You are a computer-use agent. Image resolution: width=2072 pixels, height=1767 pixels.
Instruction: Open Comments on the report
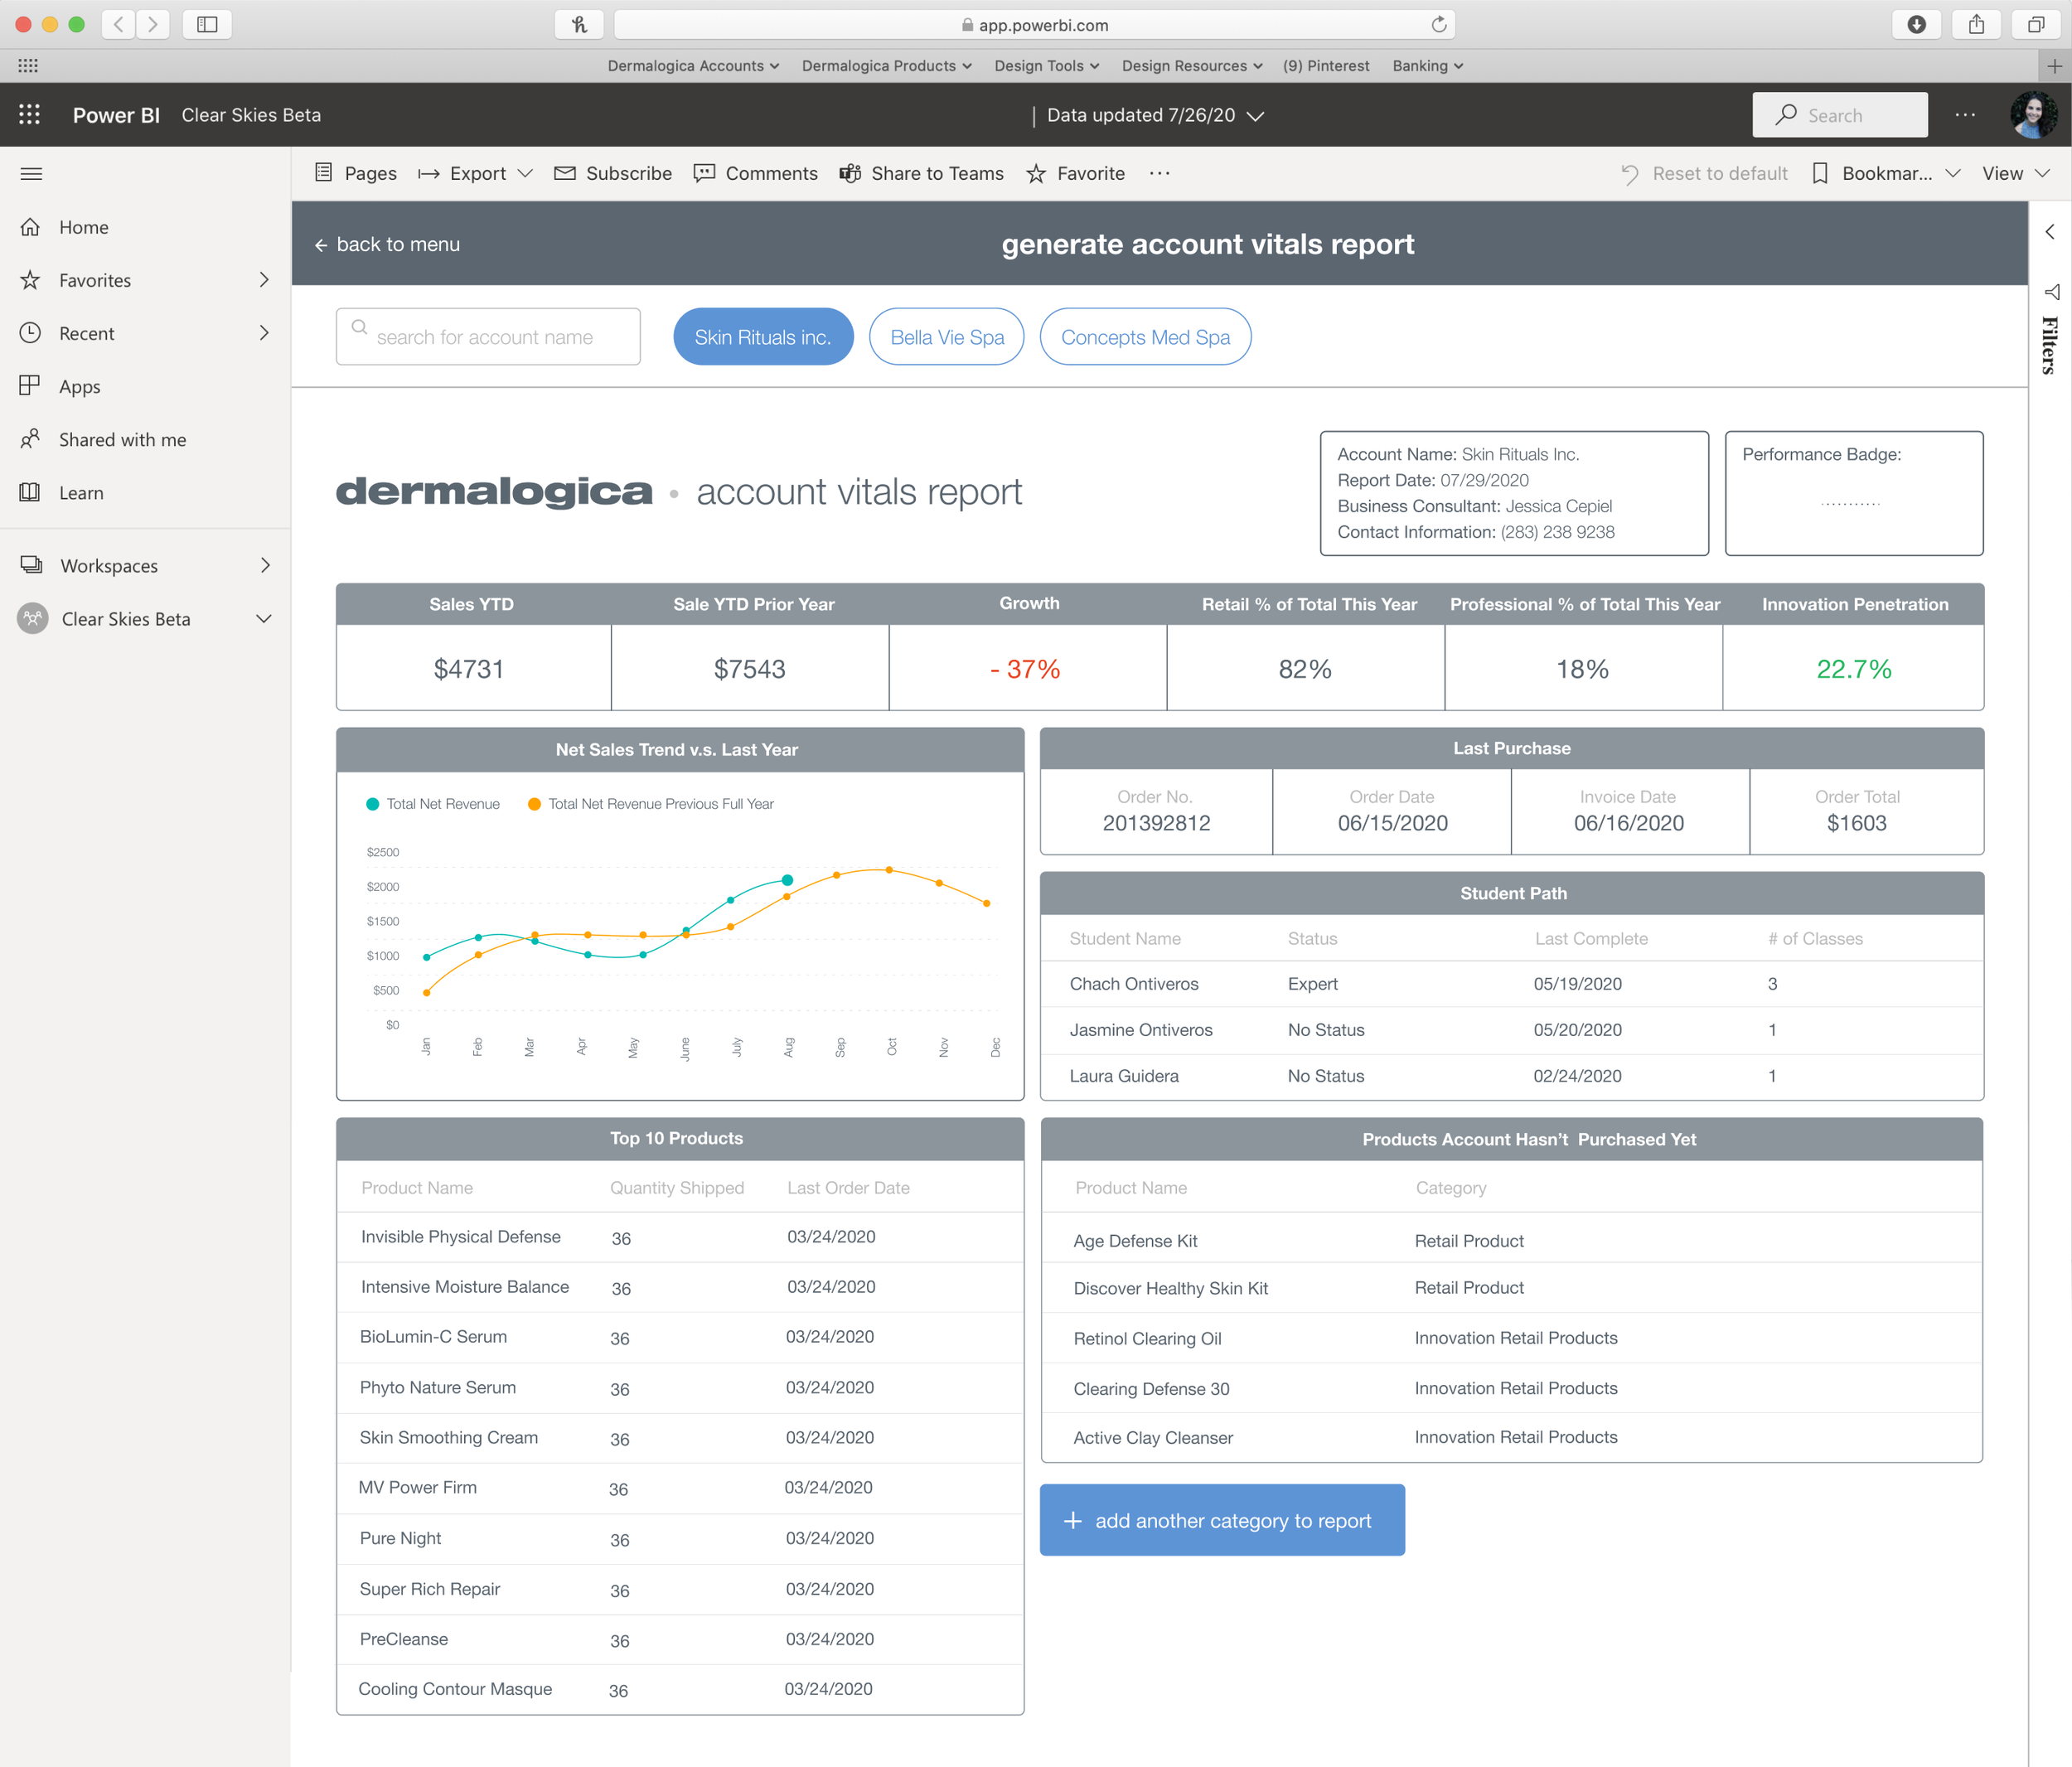pyautogui.click(x=704, y=173)
